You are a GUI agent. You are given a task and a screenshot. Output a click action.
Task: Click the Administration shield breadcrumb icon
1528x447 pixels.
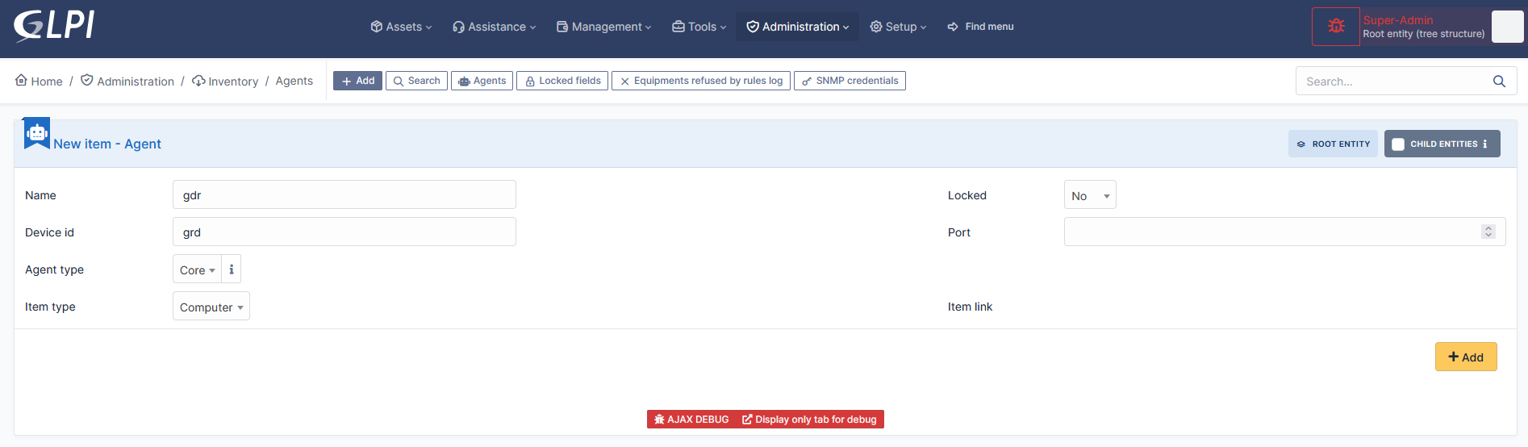click(x=87, y=80)
